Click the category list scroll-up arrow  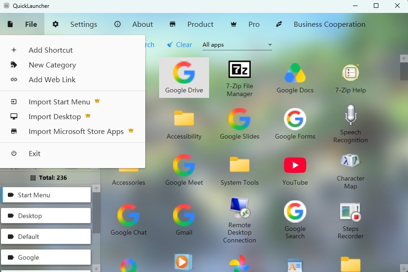tap(96, 188)
